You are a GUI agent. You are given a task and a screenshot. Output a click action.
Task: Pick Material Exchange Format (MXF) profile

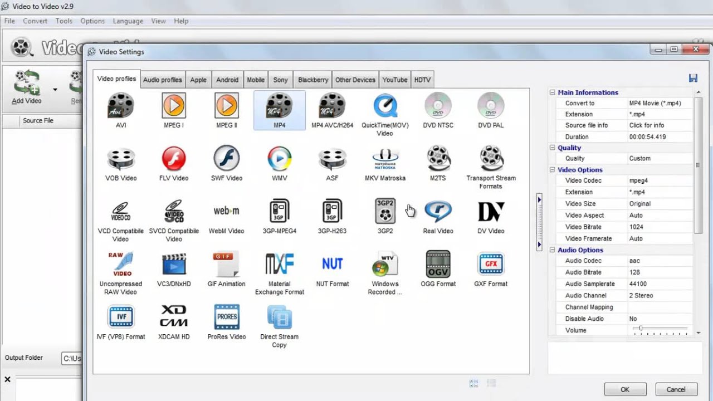click(x=280, y=273)
